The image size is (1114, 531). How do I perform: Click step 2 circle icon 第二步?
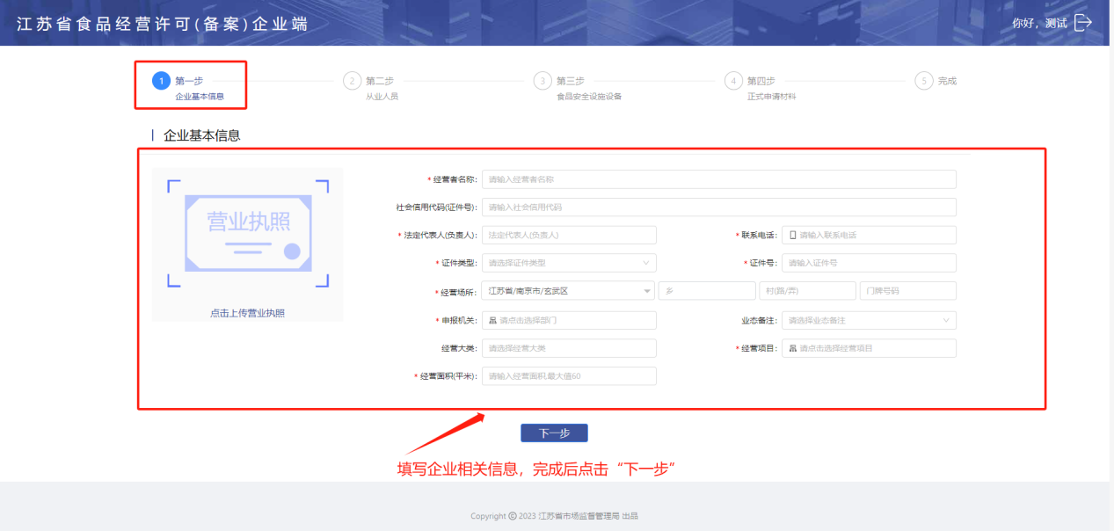352,81
